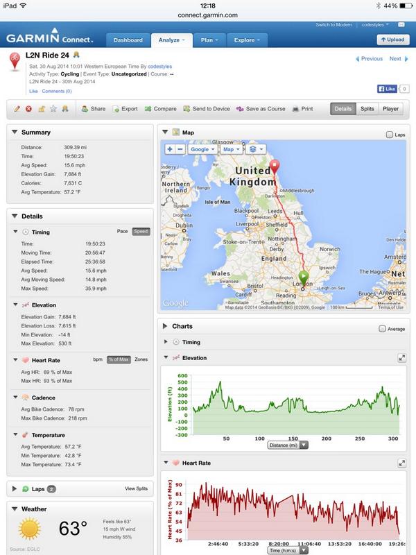The width and height of the screenshot is (416, 555).
Task: Save activity as course
Action: (261, 109)
